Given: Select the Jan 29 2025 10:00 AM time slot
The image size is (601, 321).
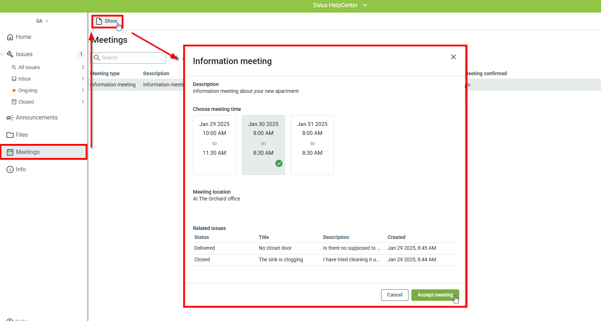Looking at the screenshot, I should (x=214, y=145).
